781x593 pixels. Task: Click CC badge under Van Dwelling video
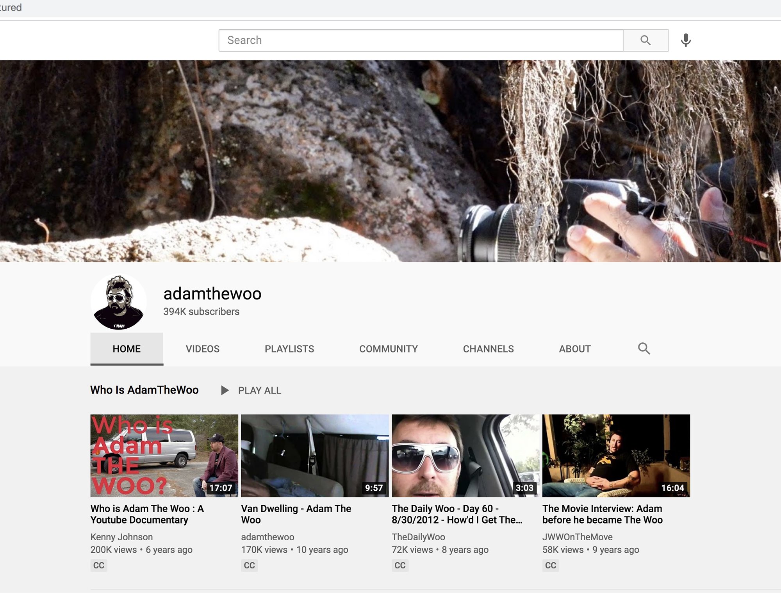[250, 565]
